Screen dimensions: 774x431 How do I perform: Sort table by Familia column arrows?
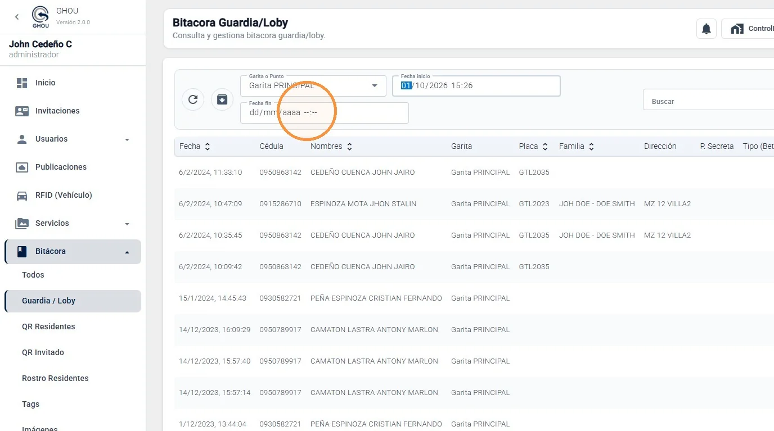(x=591, y=146)
